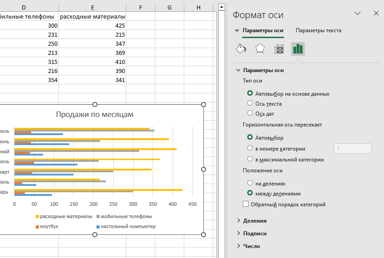
Task: Click the yellow расходные материалы legend swatch
Action: 37,216
